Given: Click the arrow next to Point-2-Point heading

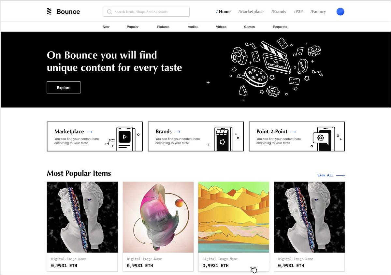Looking at the screenshot, I should (x=293, y=132).
